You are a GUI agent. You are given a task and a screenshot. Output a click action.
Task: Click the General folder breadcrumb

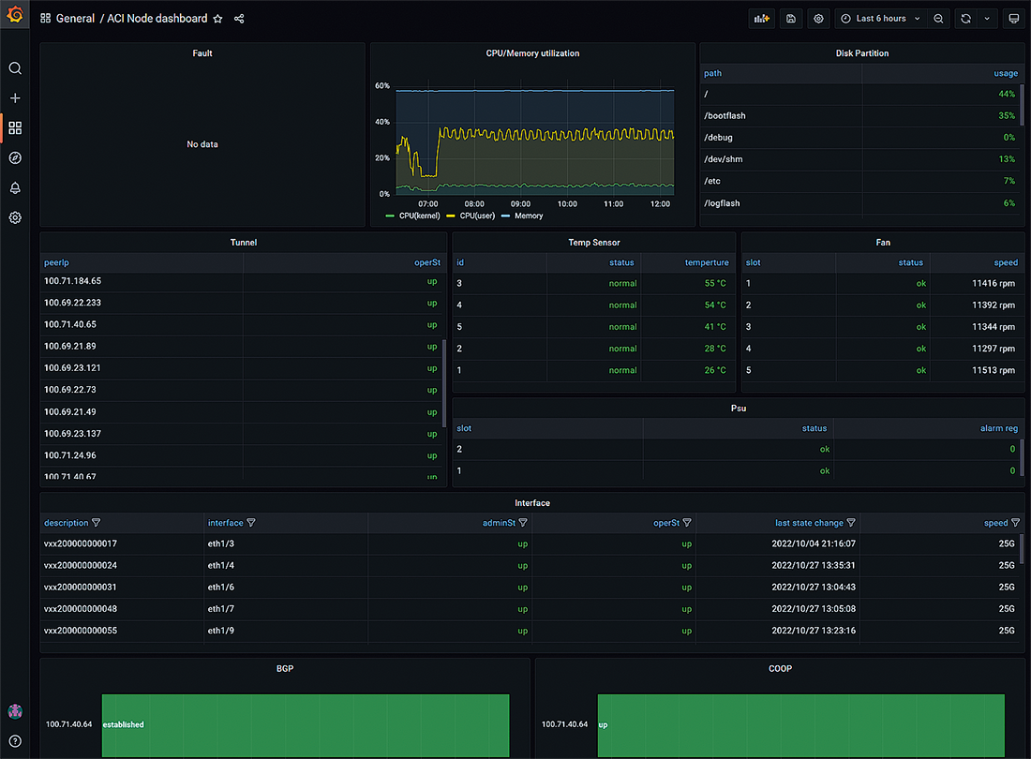[75, 19]
